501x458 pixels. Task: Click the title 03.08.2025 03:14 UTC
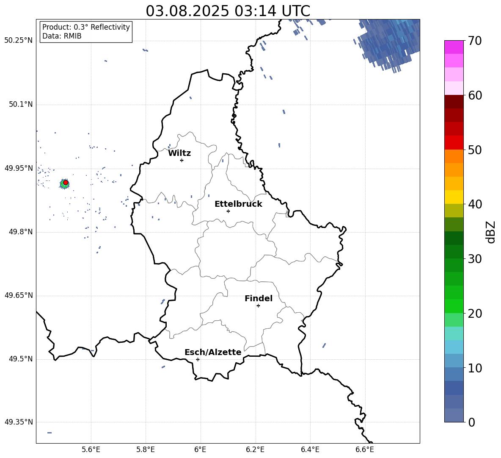[228, 11]
